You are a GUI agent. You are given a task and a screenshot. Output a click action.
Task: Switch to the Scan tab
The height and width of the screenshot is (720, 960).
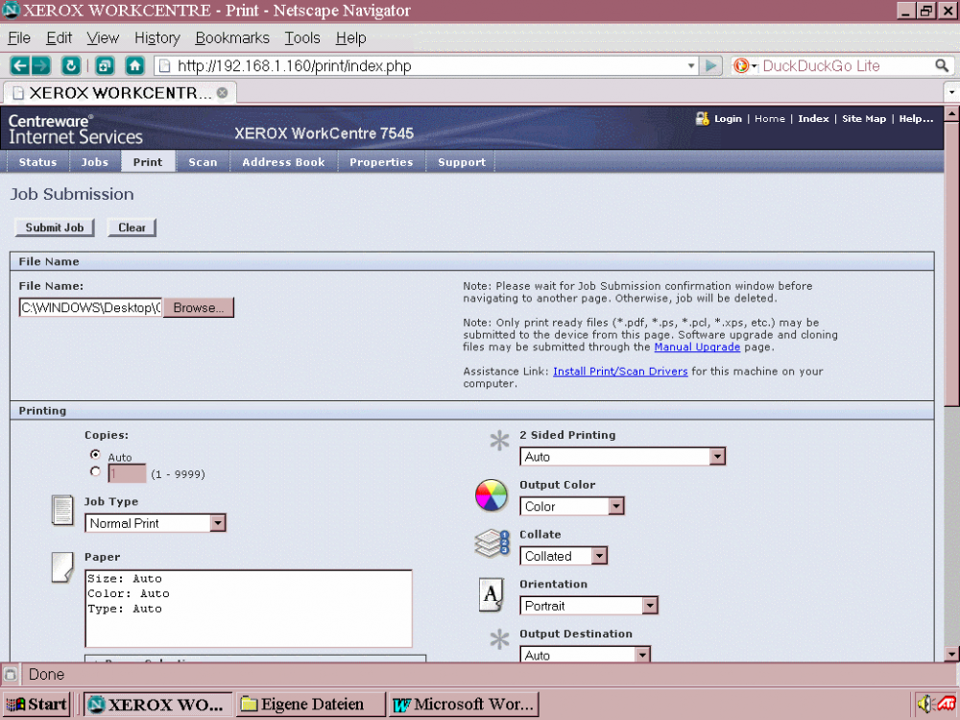click(x=203, y=162)
